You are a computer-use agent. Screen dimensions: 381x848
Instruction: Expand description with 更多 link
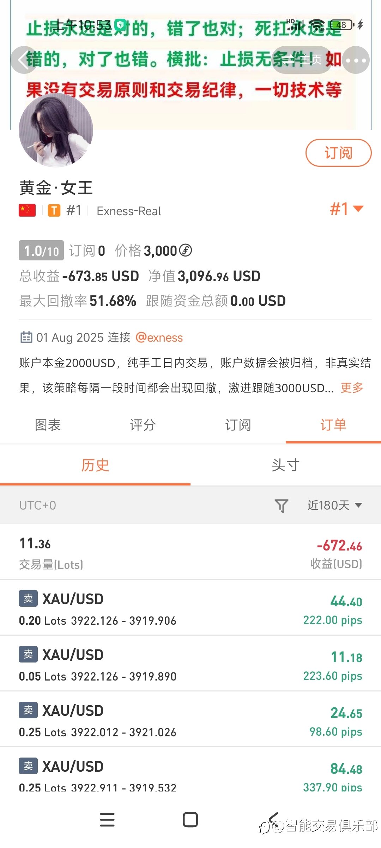352,388
